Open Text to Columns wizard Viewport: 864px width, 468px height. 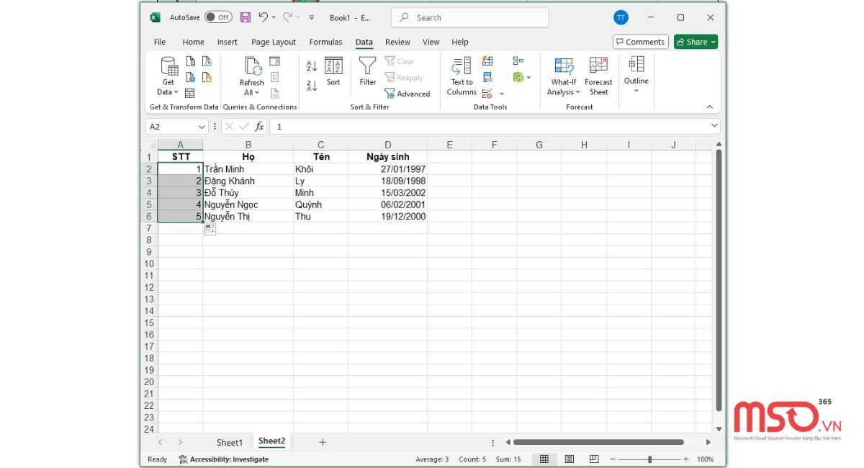(x=462, y=76)
